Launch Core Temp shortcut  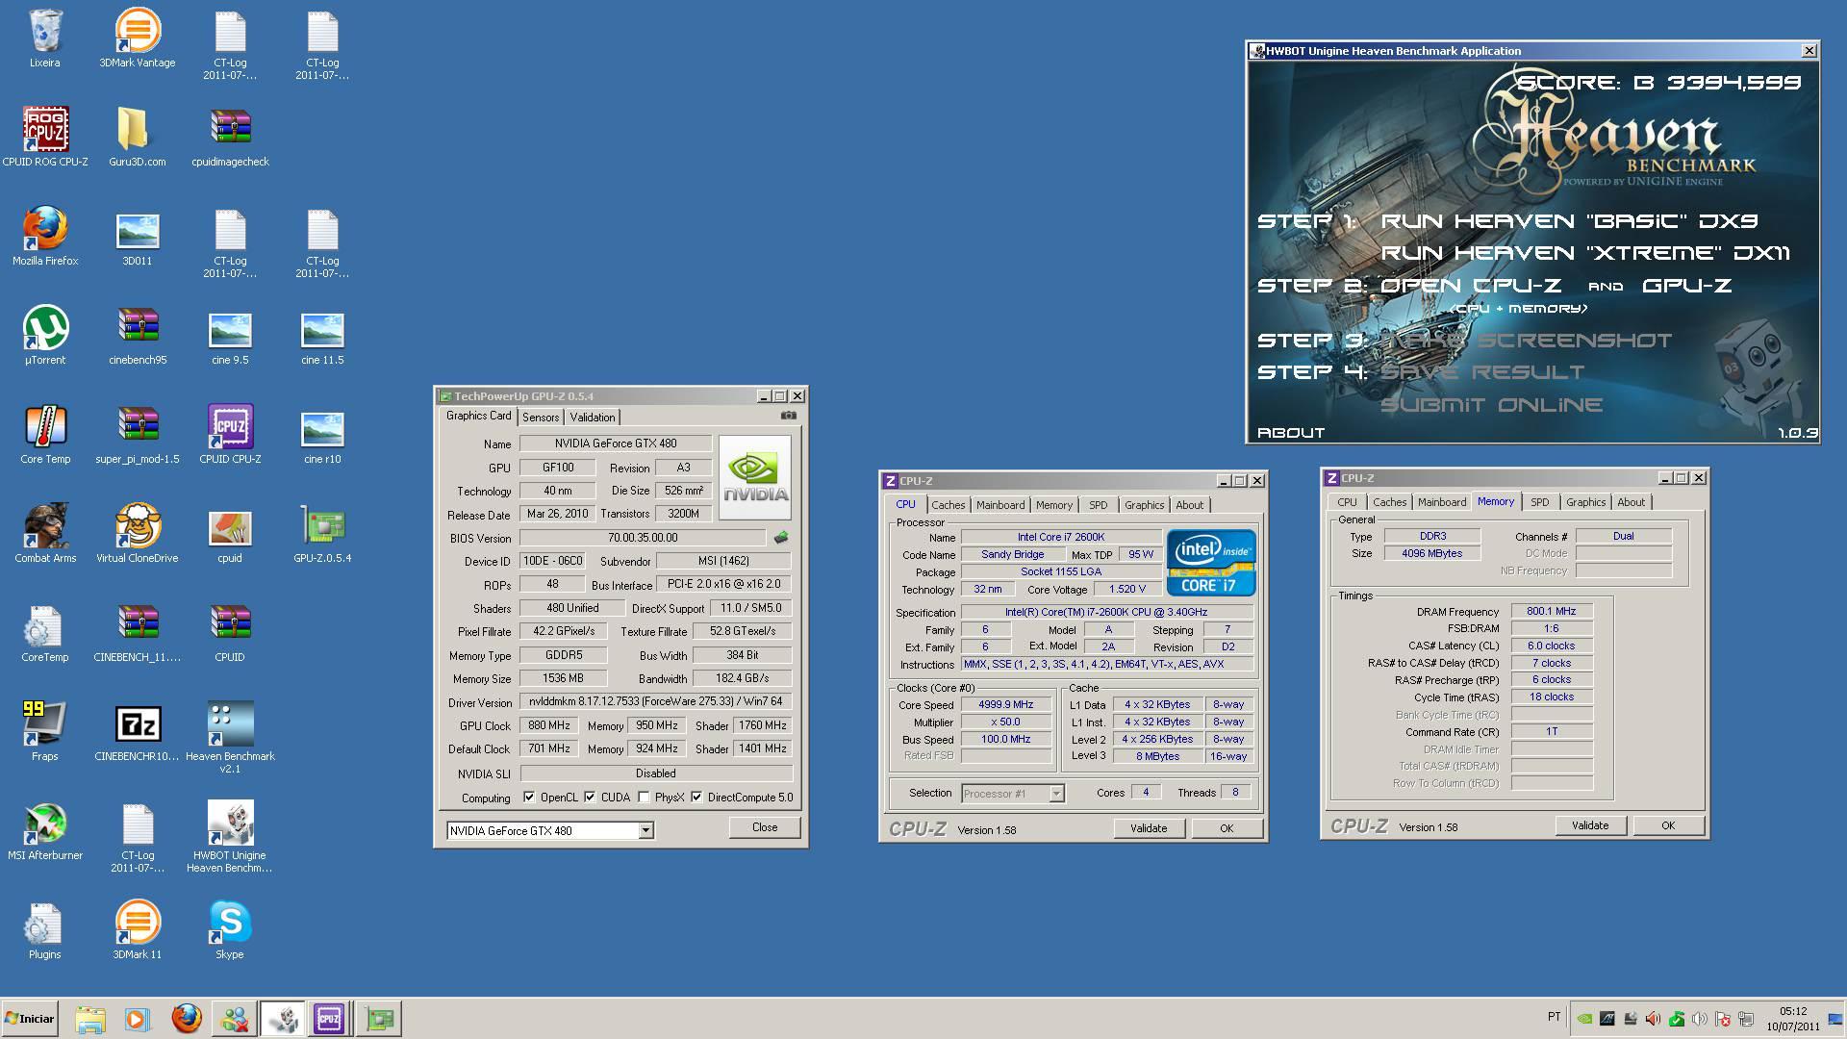44,435
